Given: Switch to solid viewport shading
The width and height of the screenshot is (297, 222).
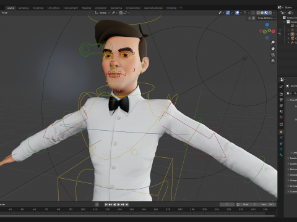Looking at the screenshot, I should (262, 13).
